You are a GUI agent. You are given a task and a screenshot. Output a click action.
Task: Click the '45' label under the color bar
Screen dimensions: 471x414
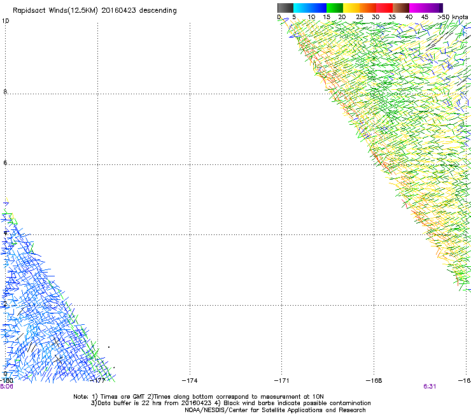pos(425,17)
